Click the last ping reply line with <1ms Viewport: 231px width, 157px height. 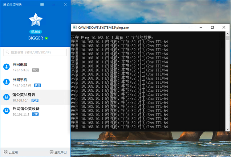pos(120,127)
